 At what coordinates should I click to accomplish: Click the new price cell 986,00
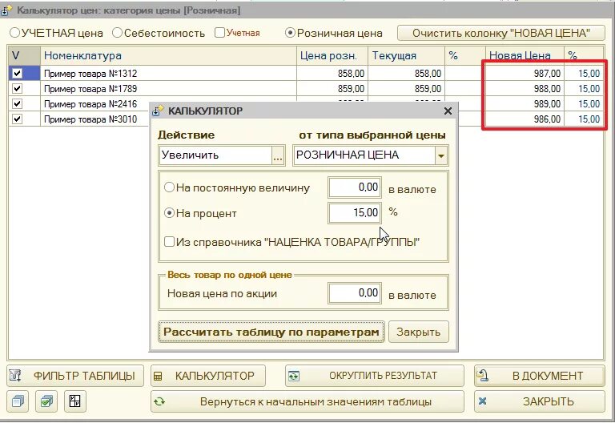coord(525,119)
